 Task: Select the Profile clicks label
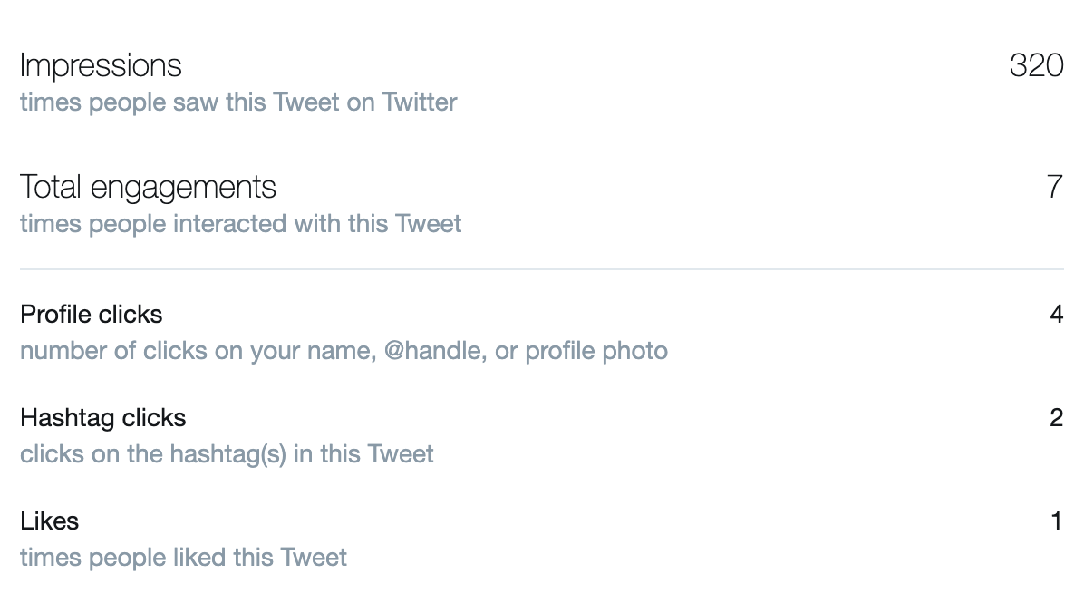pos(92,315)
